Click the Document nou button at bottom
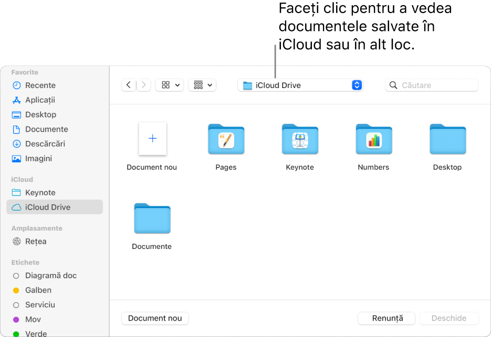Image resolution: width=491 pixels, height=337 pixels. pos(155,318)
